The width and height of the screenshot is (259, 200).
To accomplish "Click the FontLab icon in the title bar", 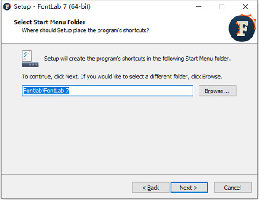I will pyautogui.click(x=6, y=7).
